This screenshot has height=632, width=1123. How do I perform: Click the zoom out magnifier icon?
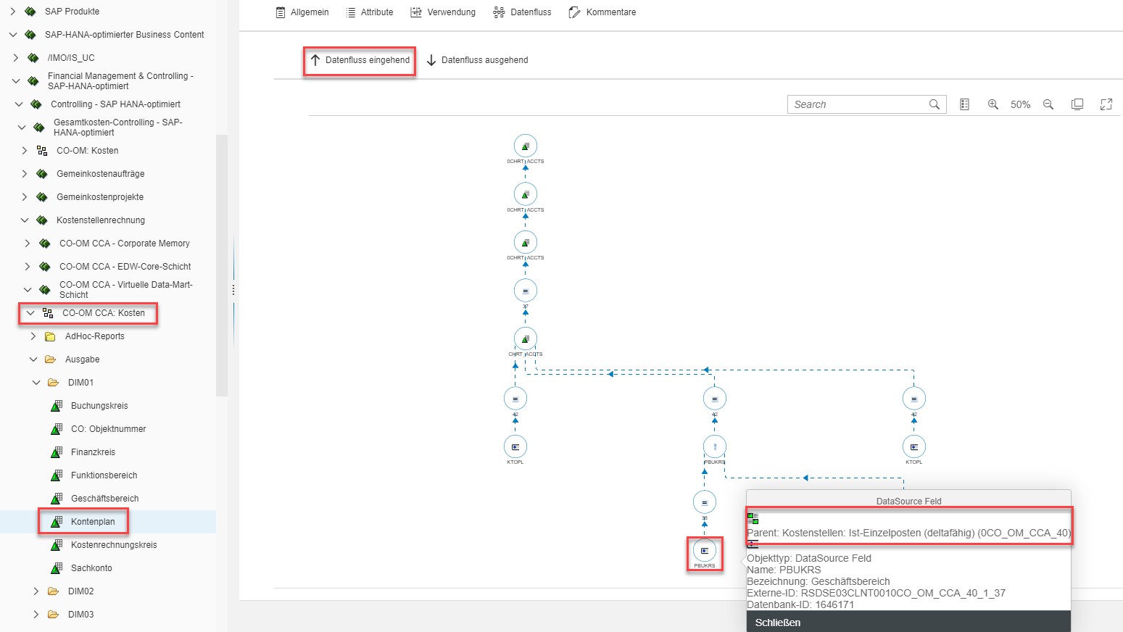pyautogui.click(x=1048, y=104)
